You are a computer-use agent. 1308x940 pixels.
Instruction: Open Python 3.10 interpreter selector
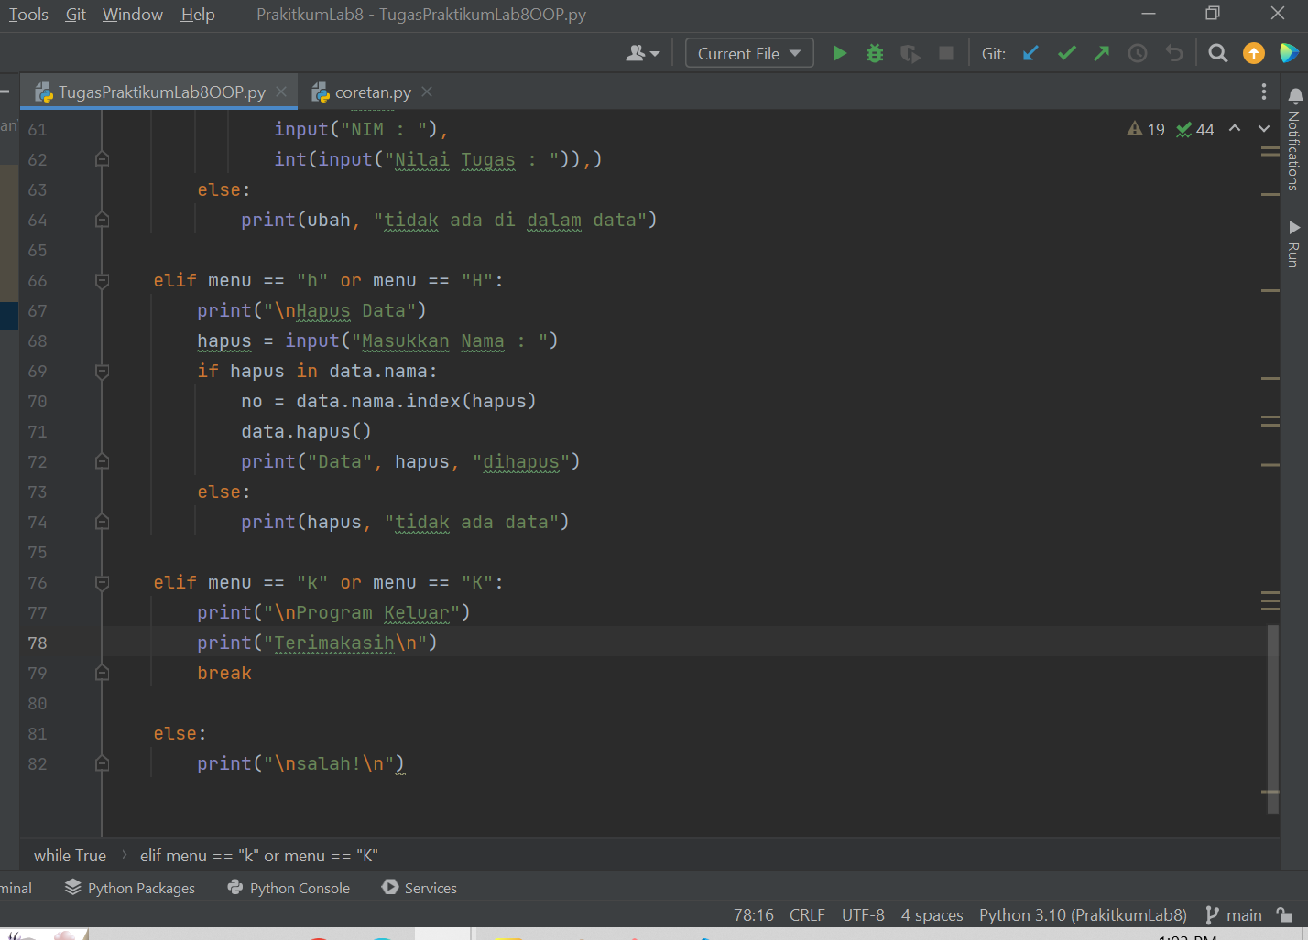1083,914
